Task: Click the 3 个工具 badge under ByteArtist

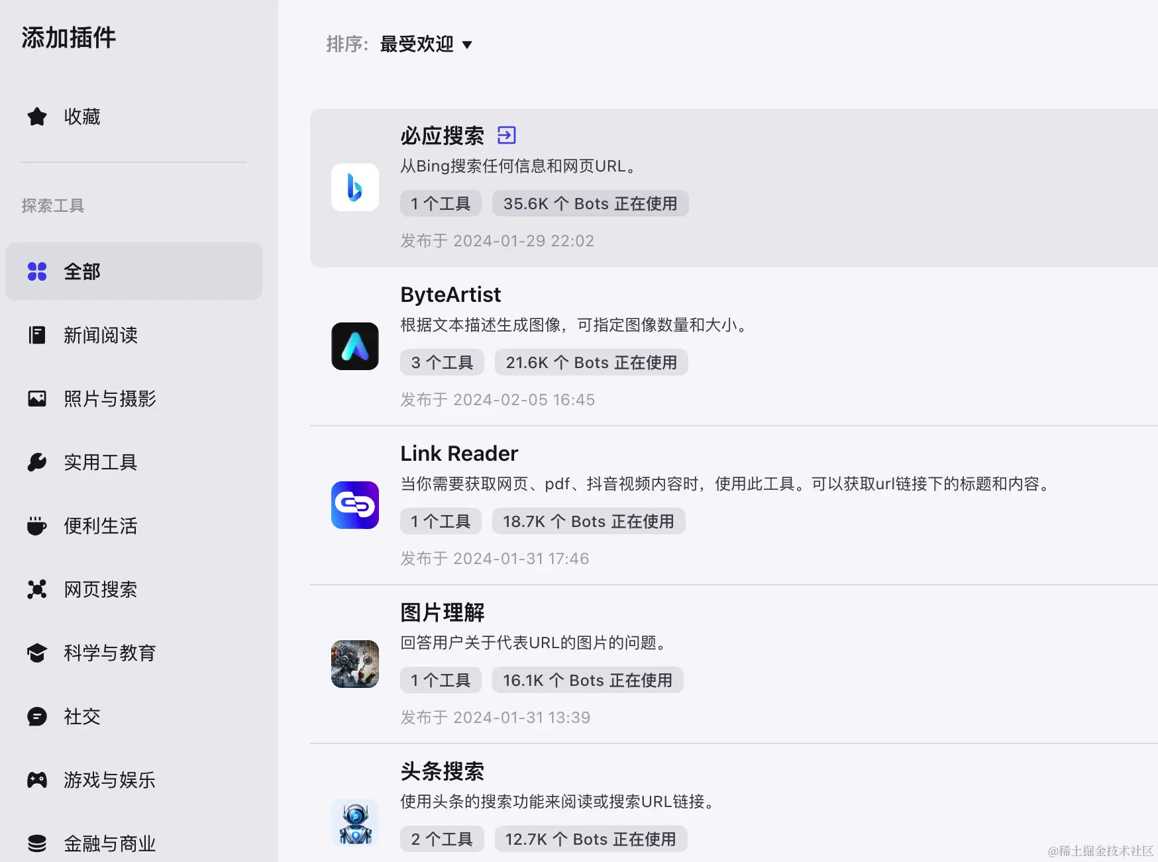Action: [x=442, y=362]
